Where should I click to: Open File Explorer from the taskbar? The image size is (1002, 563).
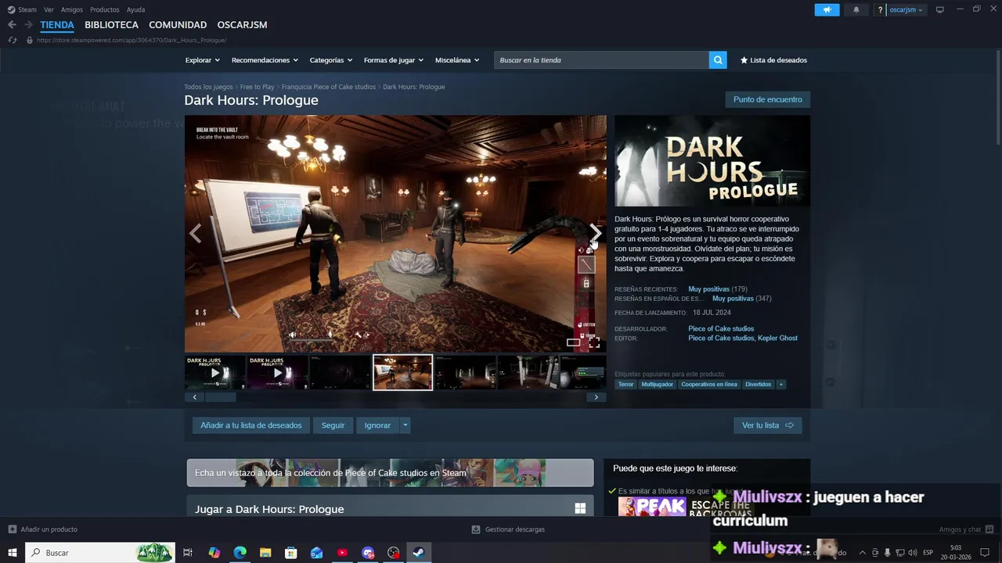pos(265,553)
